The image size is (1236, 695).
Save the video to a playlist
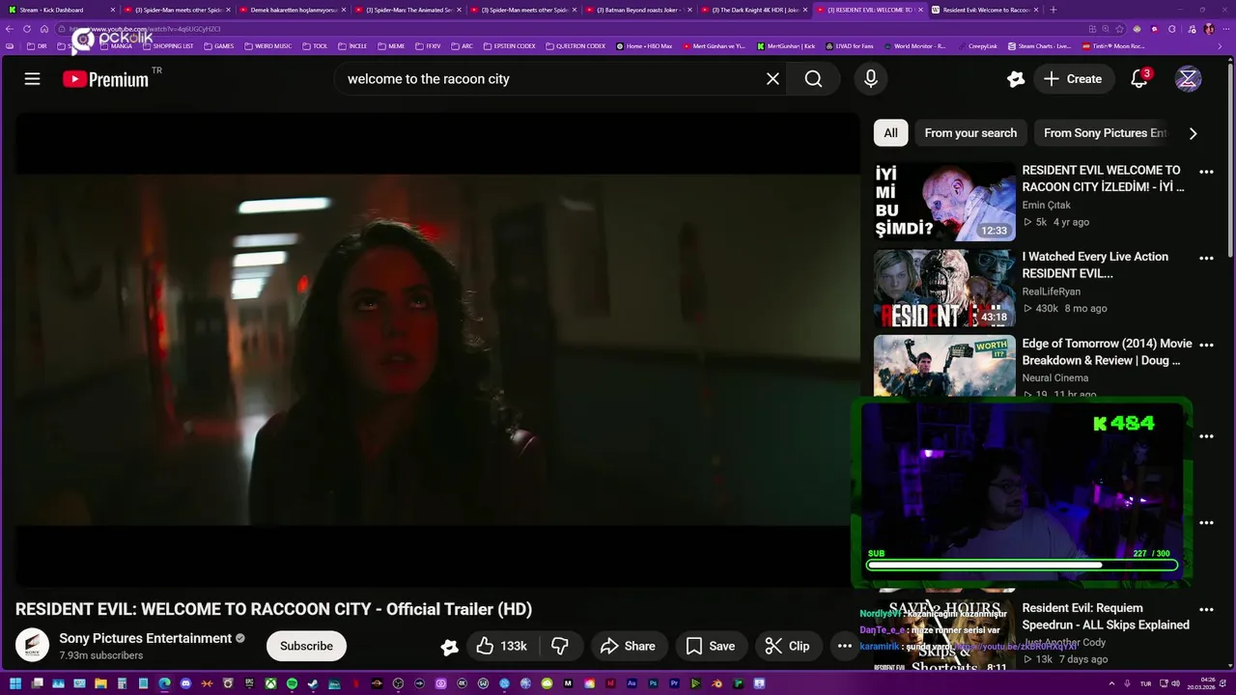(711, 646)
